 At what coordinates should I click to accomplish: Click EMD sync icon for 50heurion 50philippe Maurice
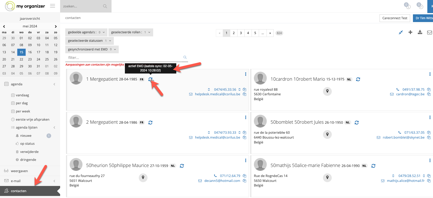[182, 166]
